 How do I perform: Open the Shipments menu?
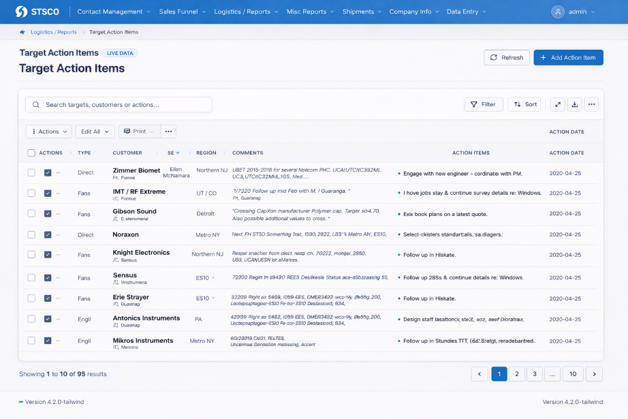(362, 12)
